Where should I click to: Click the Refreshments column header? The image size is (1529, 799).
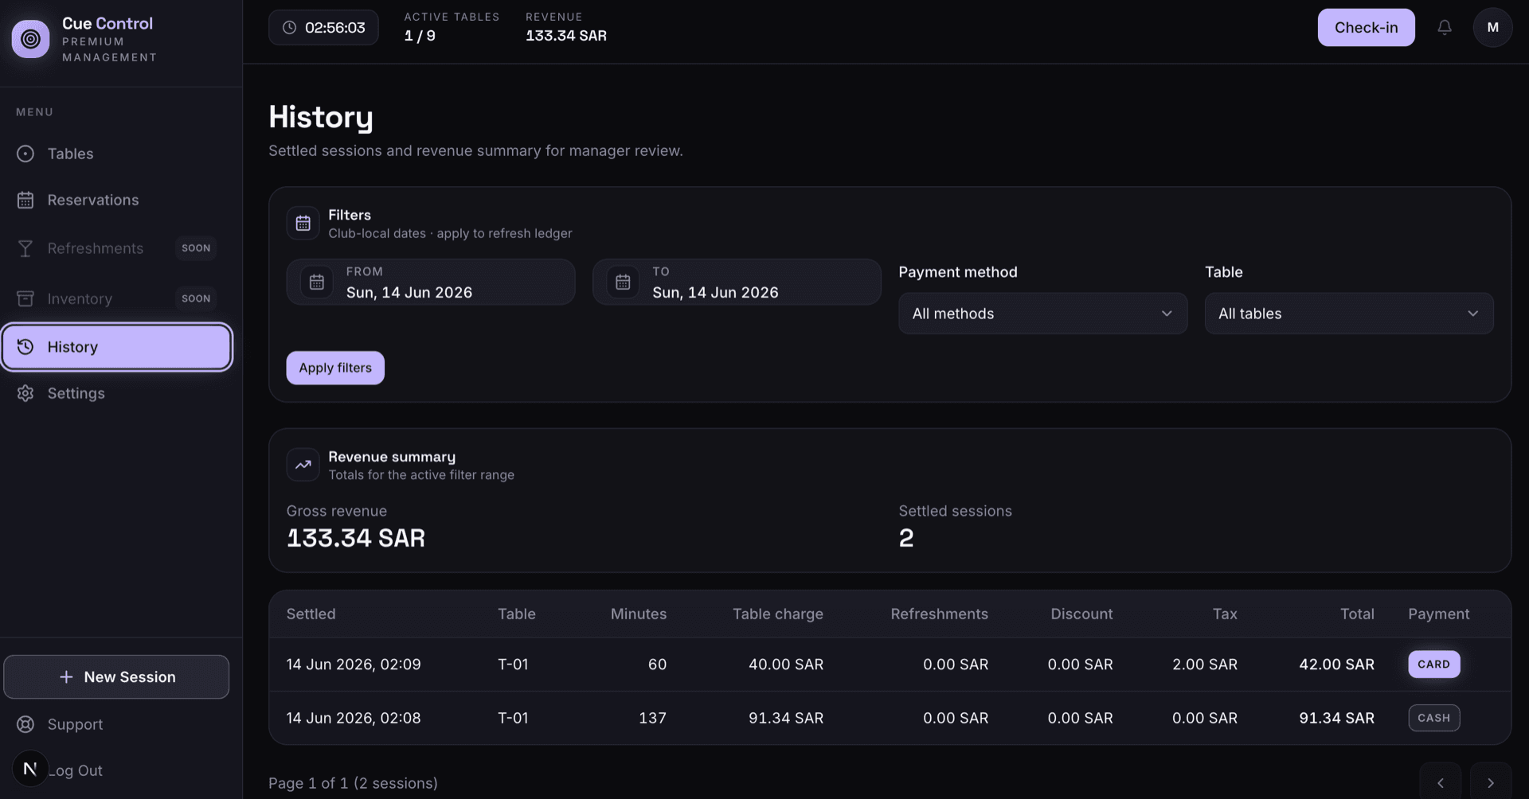tap(939, 614)
